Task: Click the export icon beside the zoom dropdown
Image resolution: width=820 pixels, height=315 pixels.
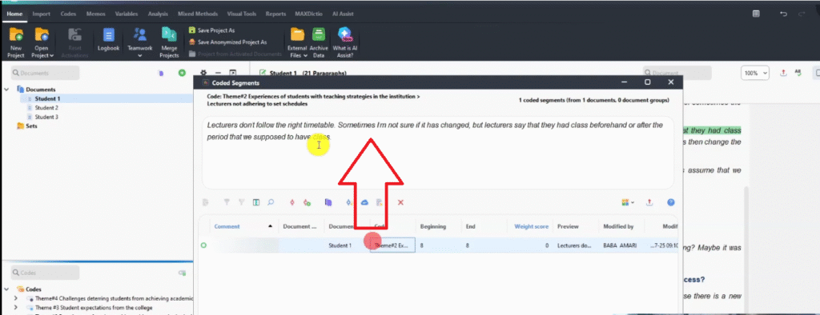Action: pos(783,73)
